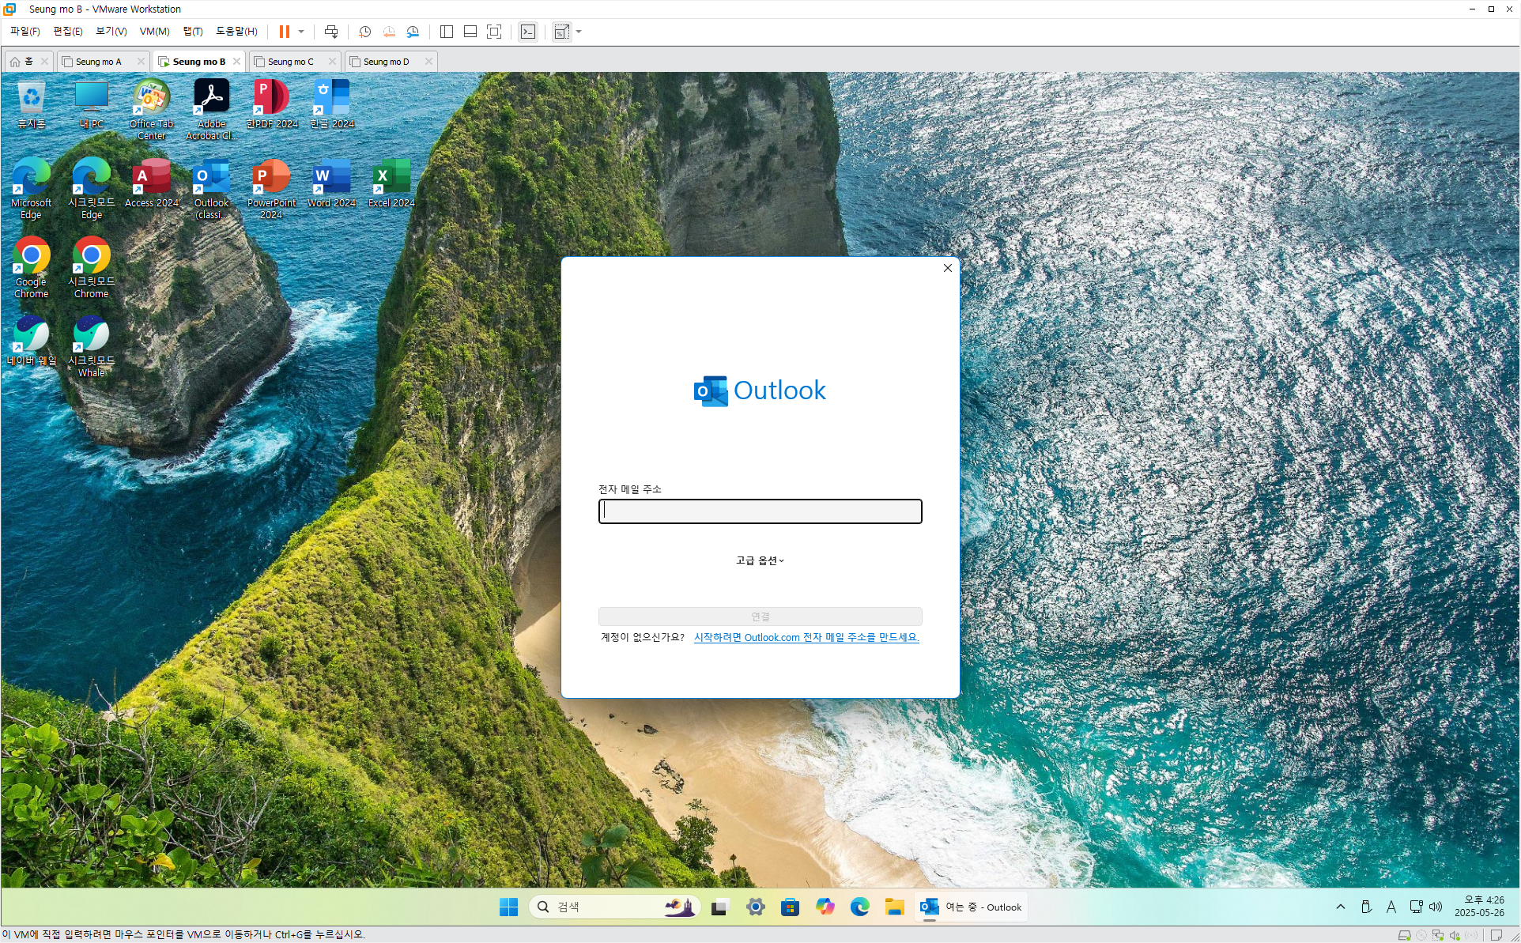Enter full screen mode icon
The width and height of the screenshot is (1521, 943).
coord(494,32)
